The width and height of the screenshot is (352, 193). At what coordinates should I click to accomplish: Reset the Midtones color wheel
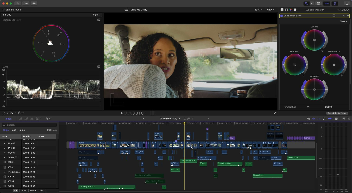322,100
